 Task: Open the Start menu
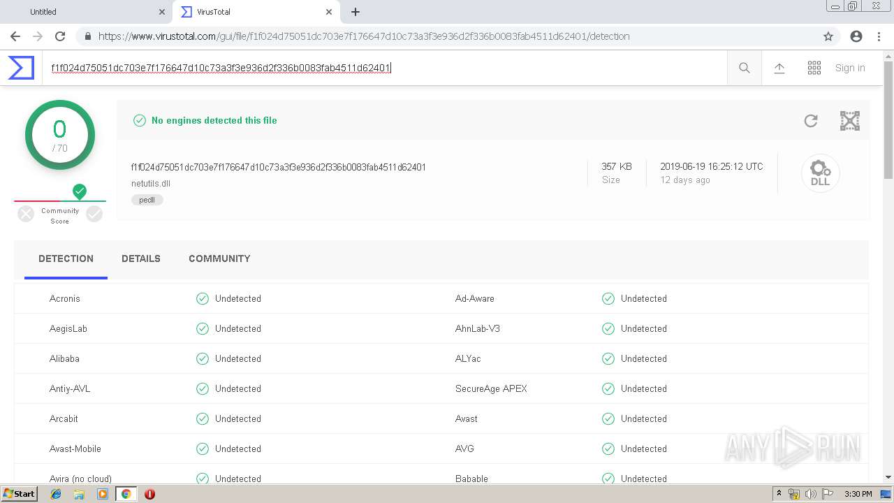(19, 494)
